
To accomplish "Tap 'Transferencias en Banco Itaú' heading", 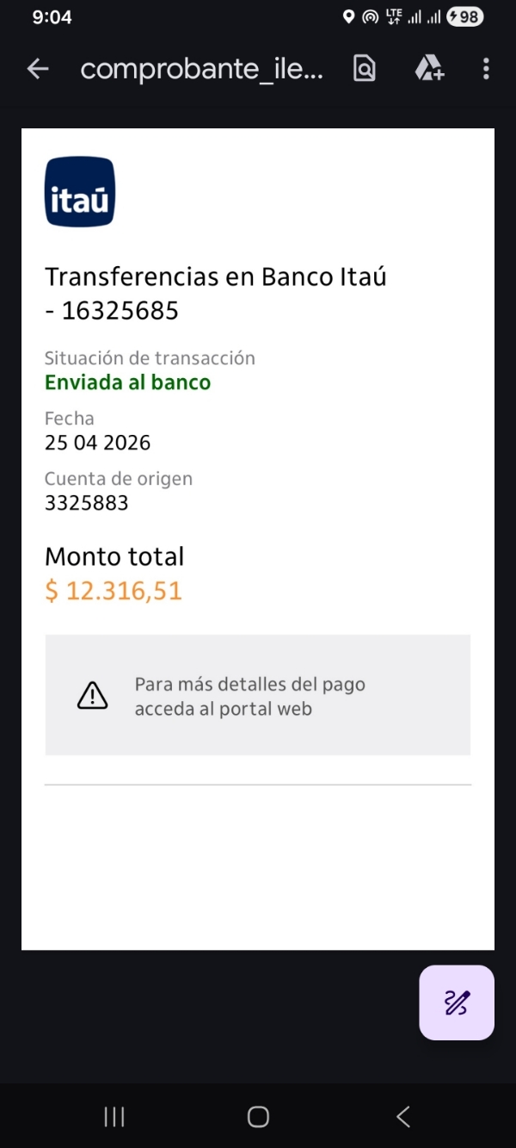I will [x=215, y=277].
